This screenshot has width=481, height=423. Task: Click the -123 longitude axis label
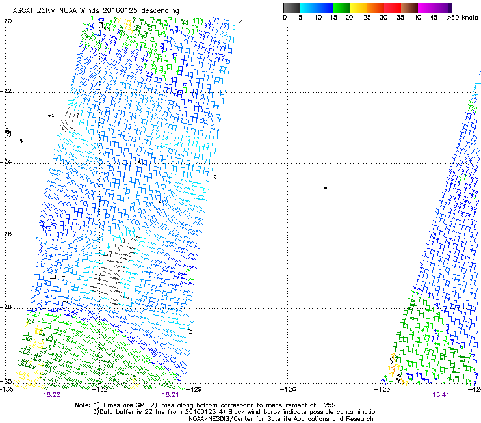[x=382, y=389]
